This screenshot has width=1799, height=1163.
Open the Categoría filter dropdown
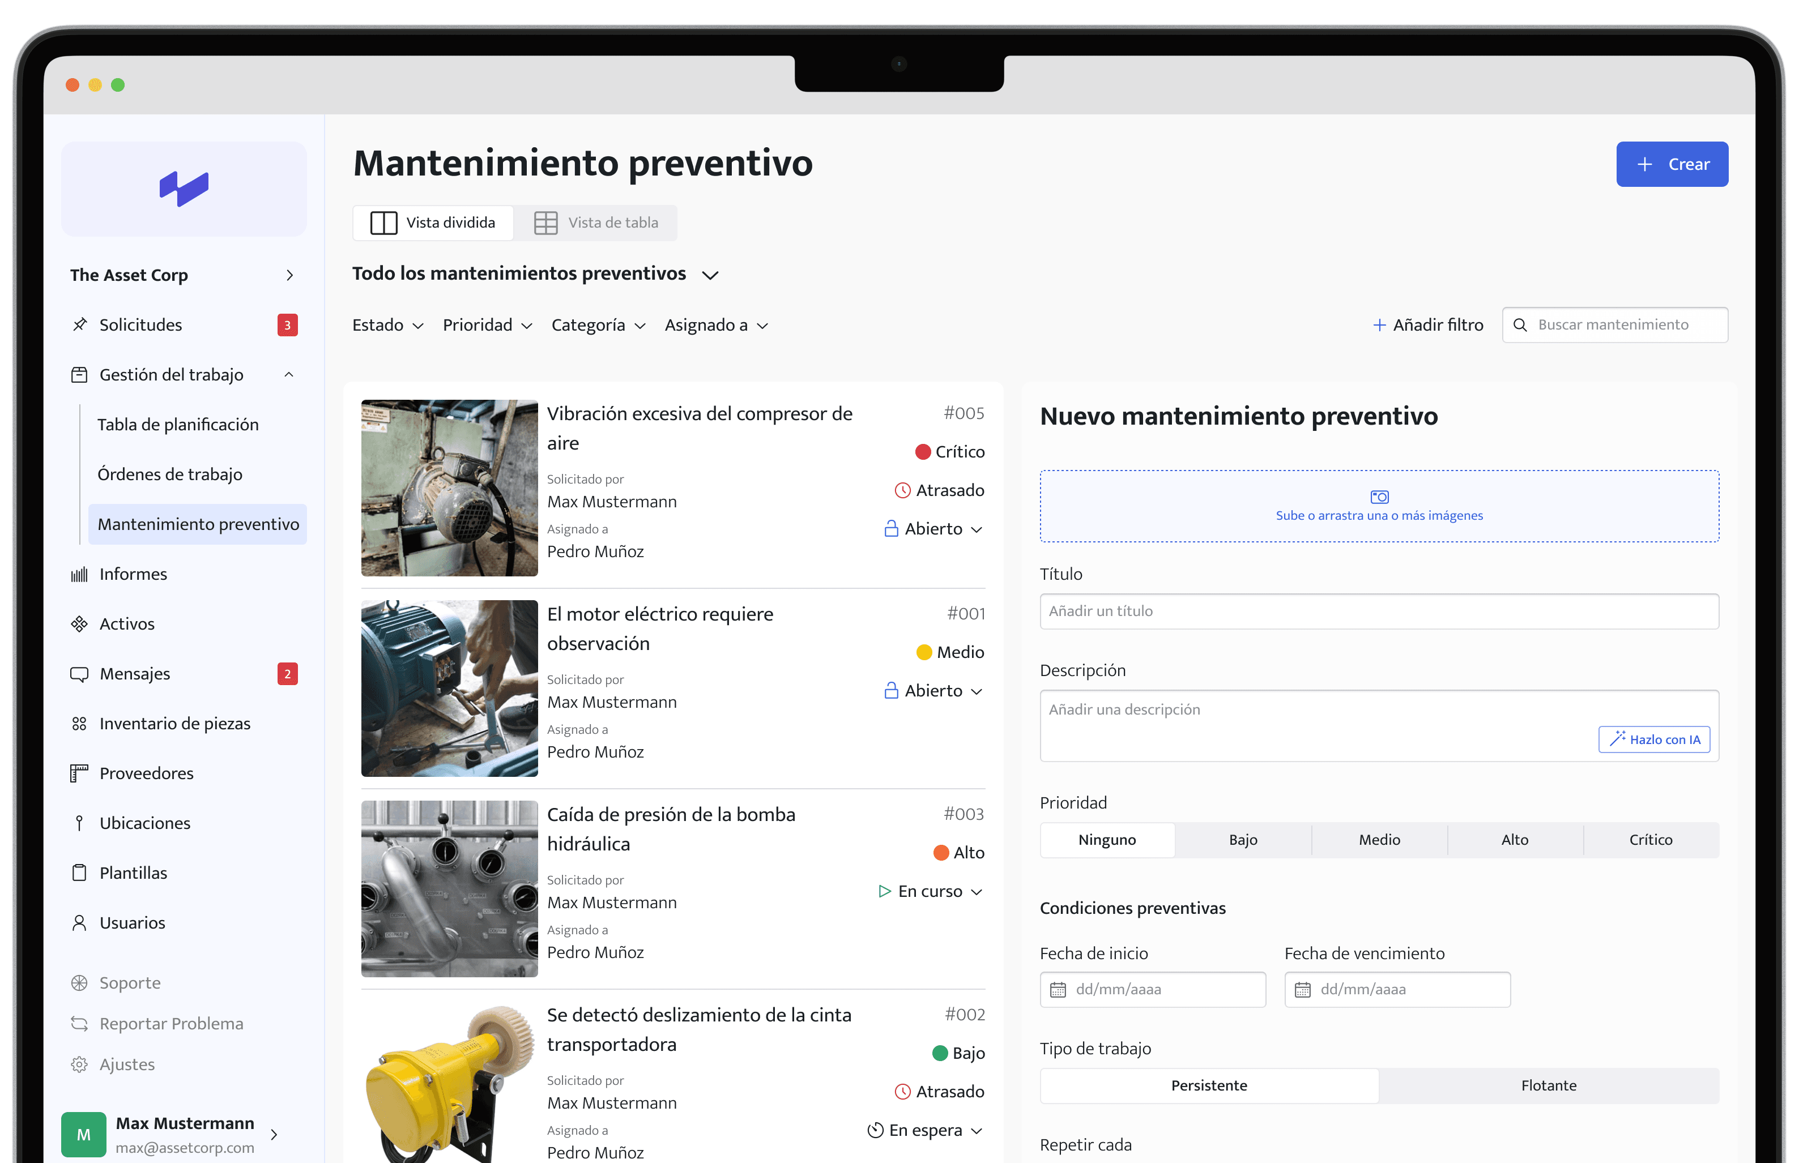click(599, 325)
